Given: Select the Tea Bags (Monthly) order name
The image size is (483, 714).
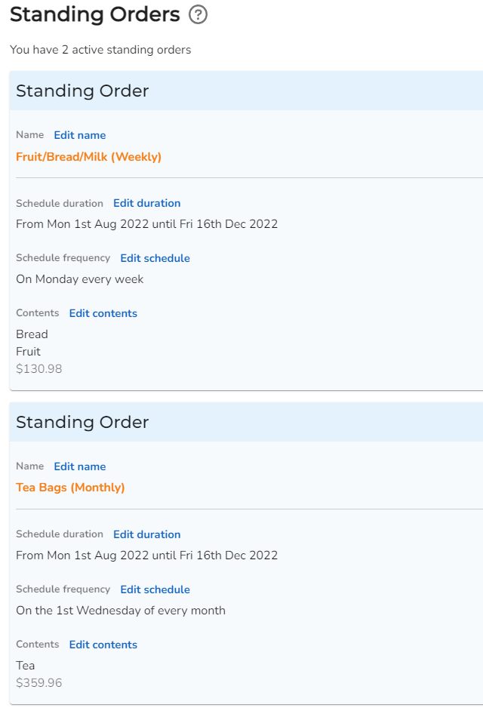Looking at the screenshot, I should click(x=70, y=488).
